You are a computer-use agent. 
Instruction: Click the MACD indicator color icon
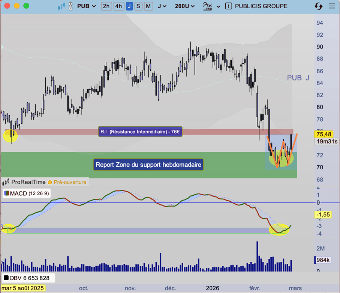(7, 193)
